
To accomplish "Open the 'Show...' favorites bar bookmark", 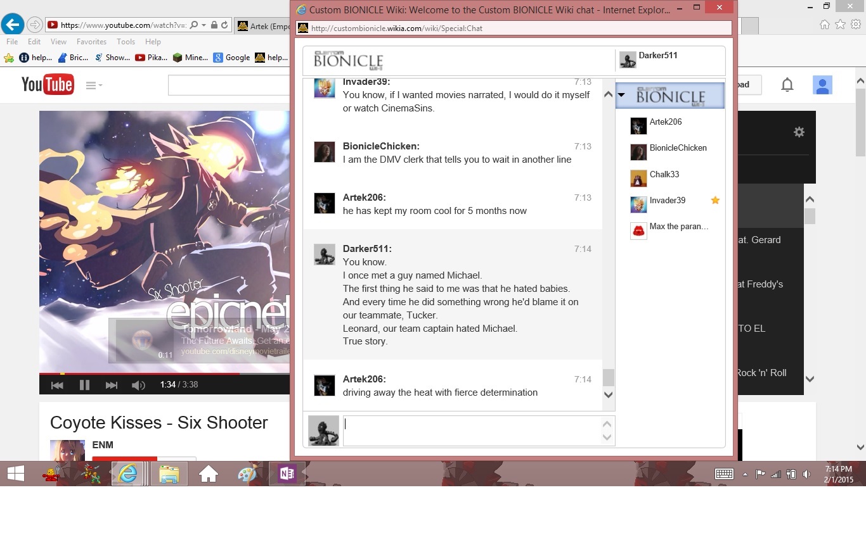I will [x=112, y=58].
